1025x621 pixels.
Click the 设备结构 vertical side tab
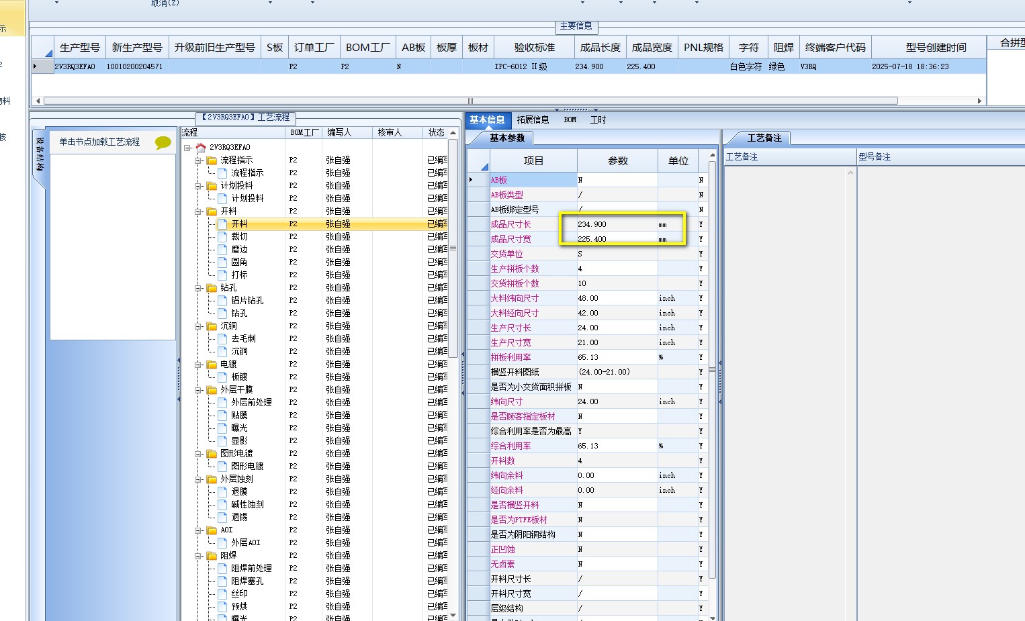40,154
